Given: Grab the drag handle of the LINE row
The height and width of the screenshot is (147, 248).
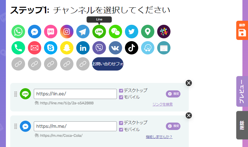Looking at the screenshot, I should 16,94.
